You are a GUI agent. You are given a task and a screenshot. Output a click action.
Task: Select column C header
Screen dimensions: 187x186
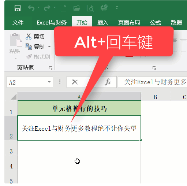click(179, 97)
